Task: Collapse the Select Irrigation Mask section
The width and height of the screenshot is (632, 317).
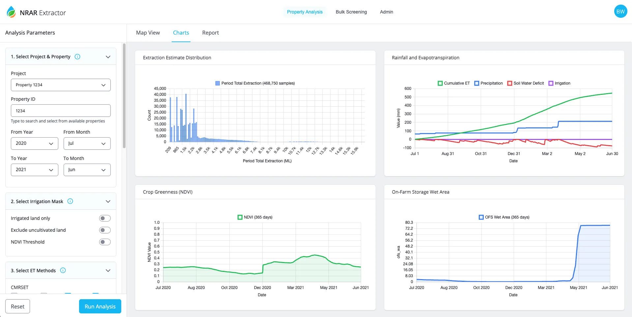Action: tap(108, 201)
